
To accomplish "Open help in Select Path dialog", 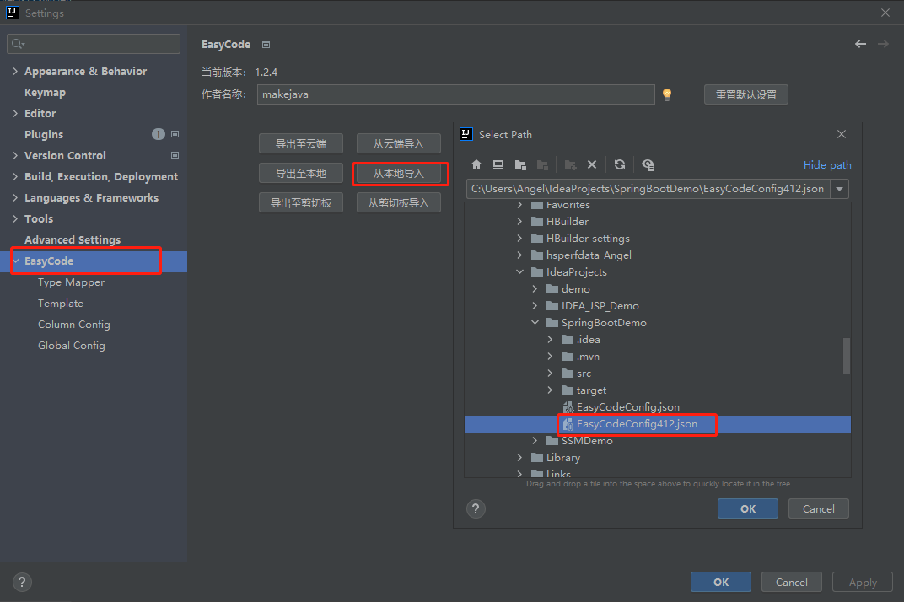I will (476, 508).
